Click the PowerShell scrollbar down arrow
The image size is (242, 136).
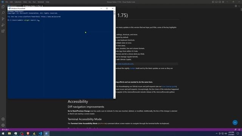[x=114, y=97]
